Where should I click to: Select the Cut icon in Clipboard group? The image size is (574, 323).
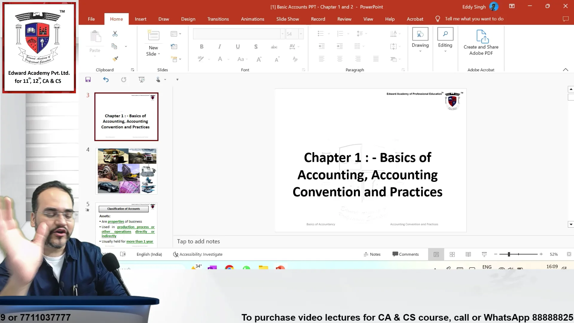115,34
